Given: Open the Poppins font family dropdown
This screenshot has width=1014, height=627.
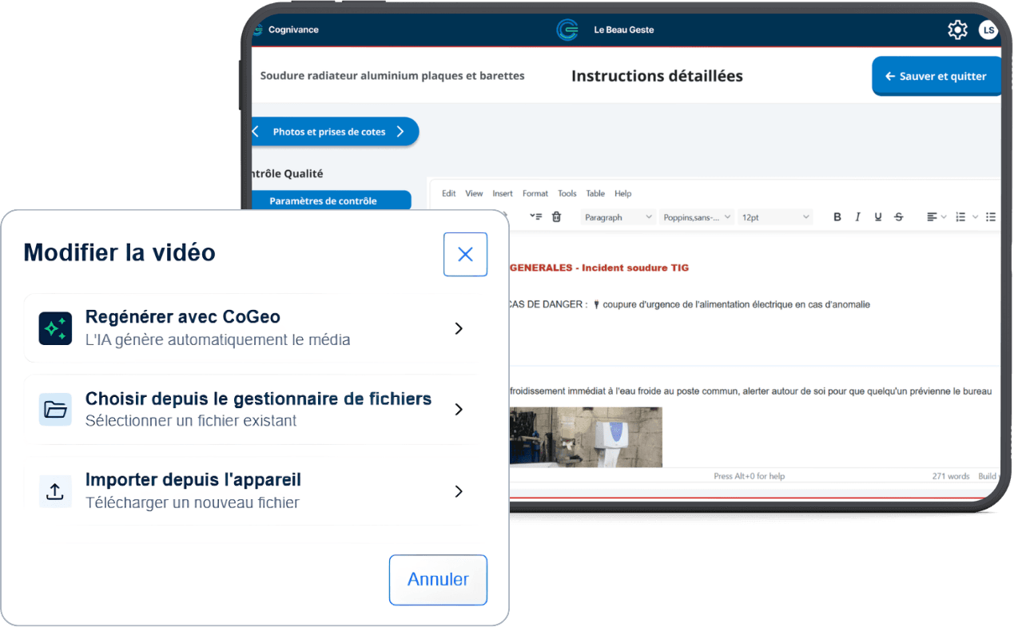Looking at the screenshot, I should click(696, 217).
